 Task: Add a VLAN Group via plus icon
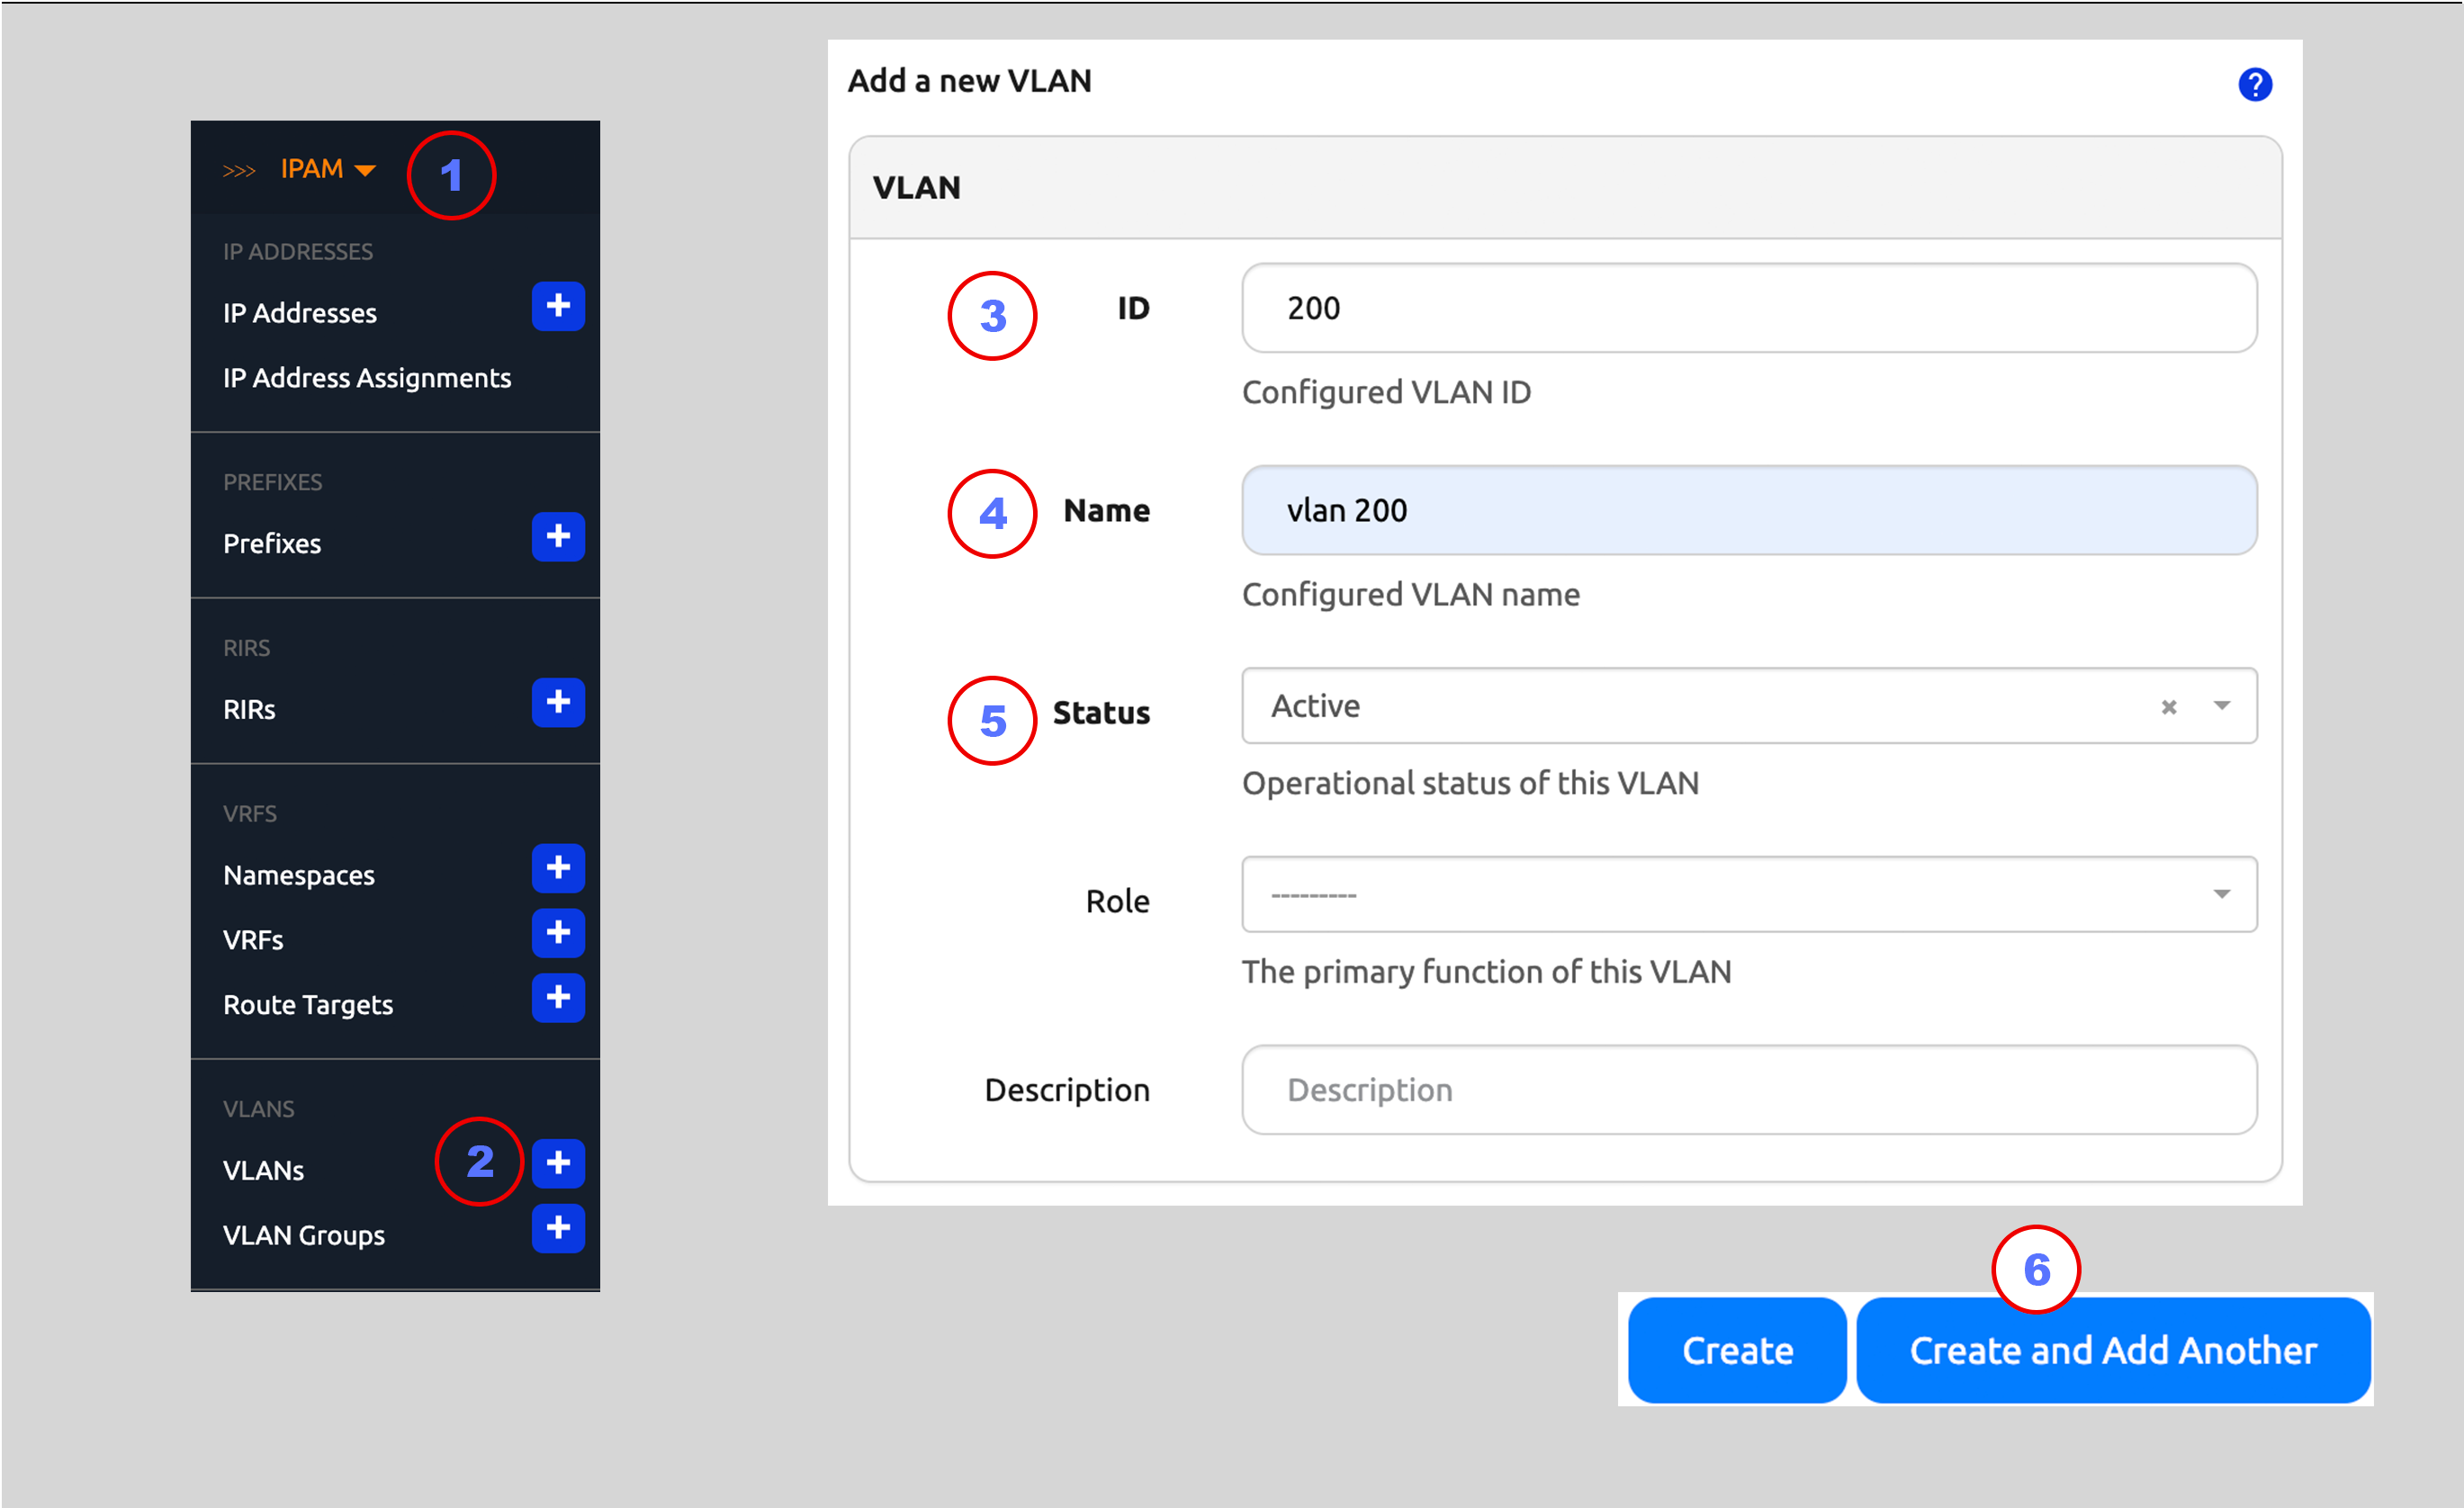(558, 1229)
